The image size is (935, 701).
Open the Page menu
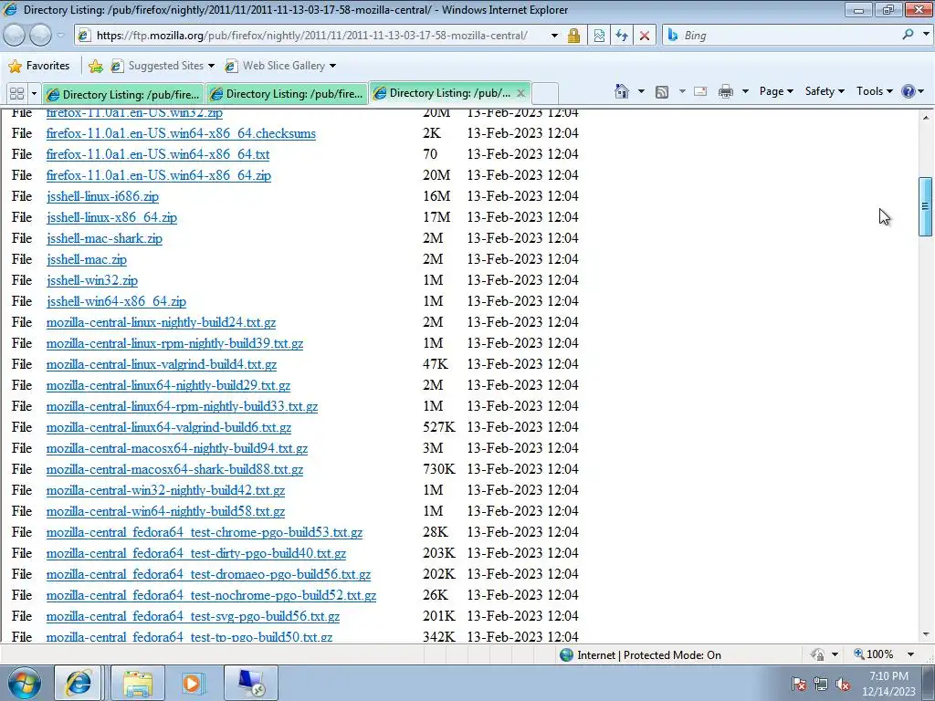tap(776, 91)
